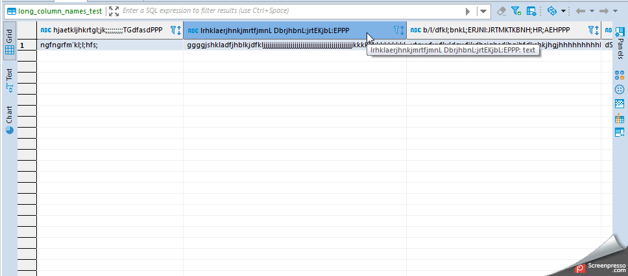This screenshot has width=628, height=276.
Task: Open the back history dropdown
Action: 592,11
